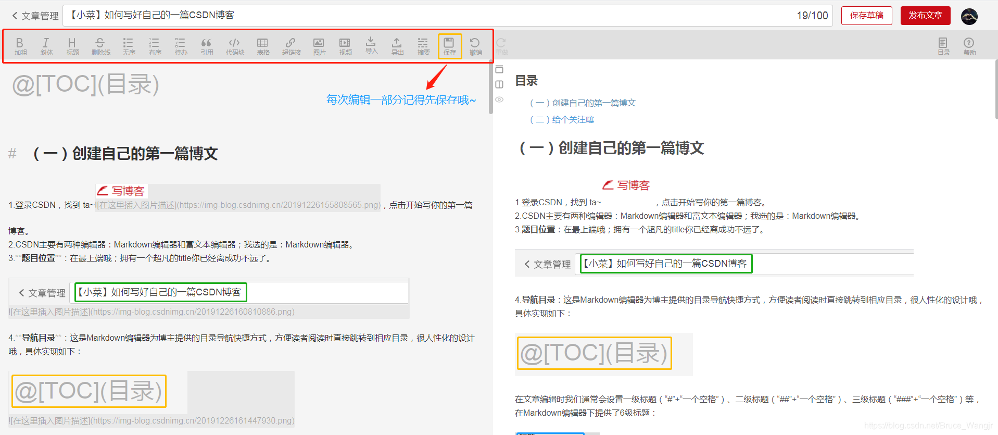This screenshot has height=435, width=998.
Task: Insert a heading using the 标题 icon
Action: tap(72, 46)
